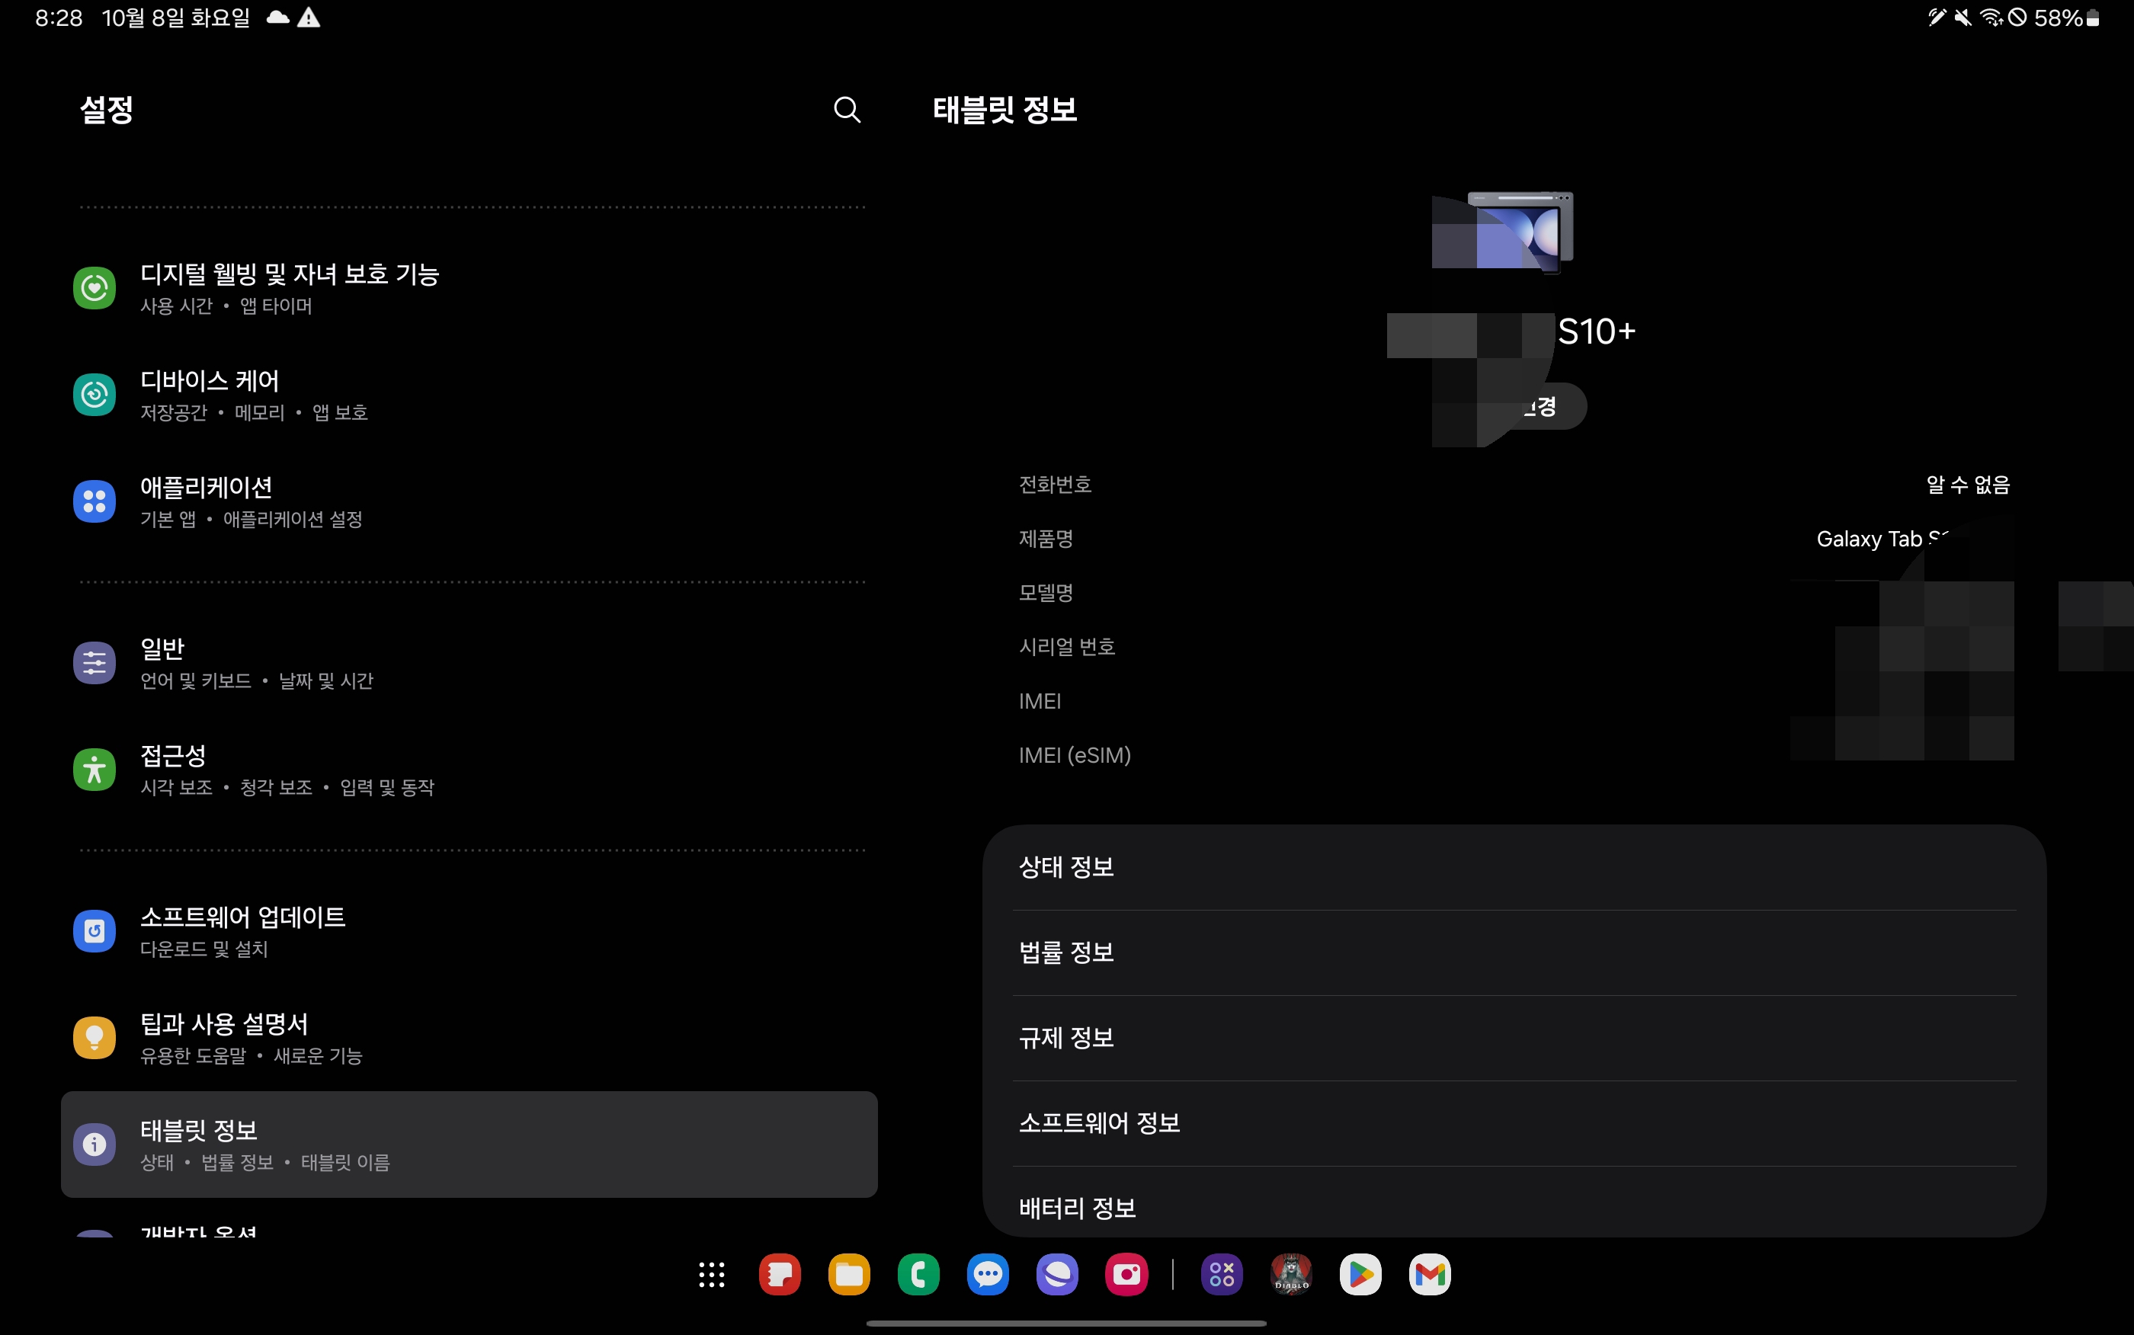Open Device Care teal icon

[x=95, y=395]
